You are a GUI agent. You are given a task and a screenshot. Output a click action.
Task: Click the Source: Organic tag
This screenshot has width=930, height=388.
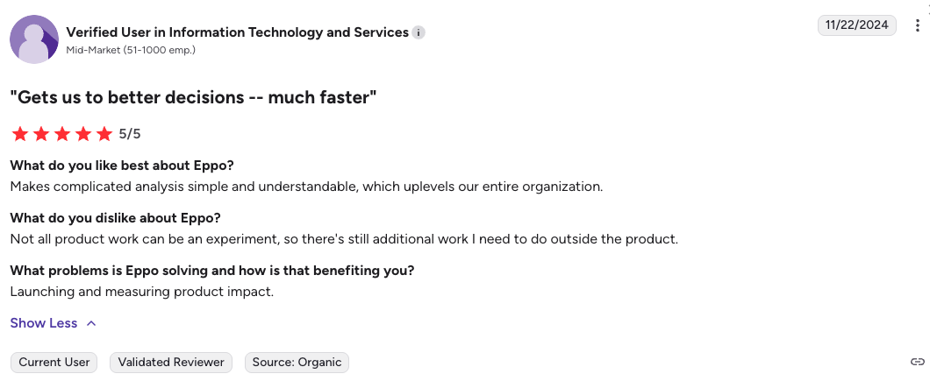click(x=297, y=362)
